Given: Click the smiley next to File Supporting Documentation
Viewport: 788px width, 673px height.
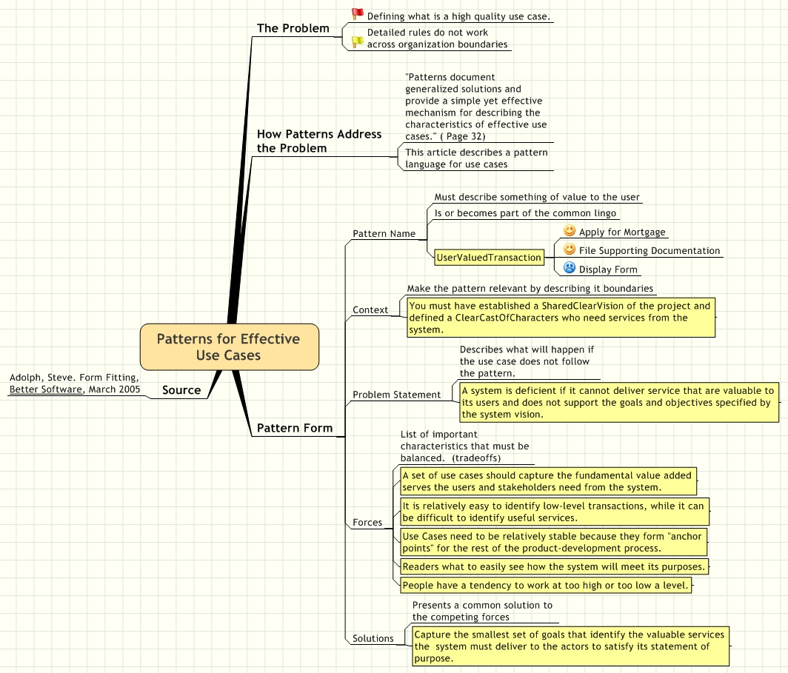Looking at the screenshot, I should coord(569,250).
